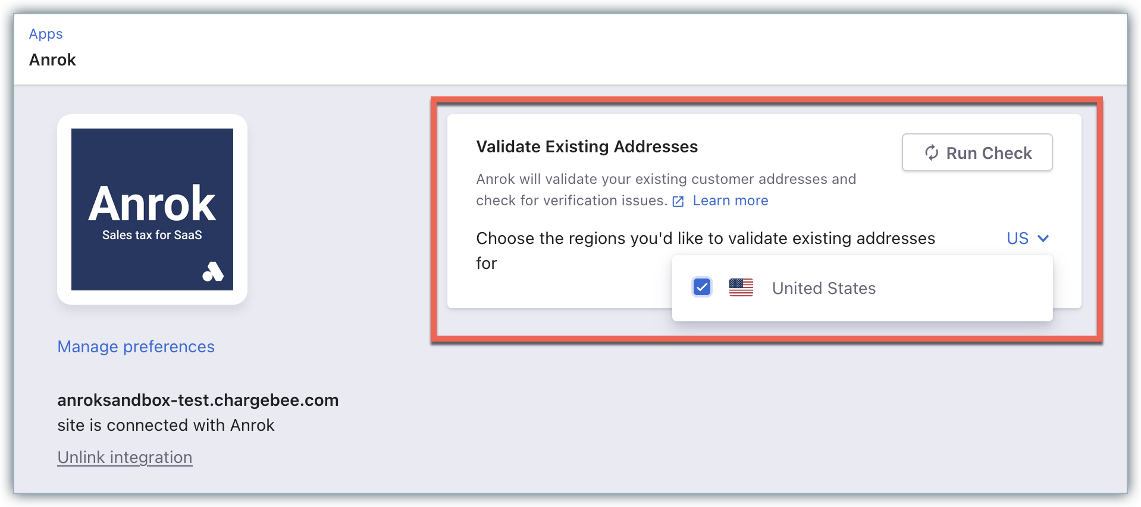Click the United States flag icon

pyautogui.click(x=741, y=287)
